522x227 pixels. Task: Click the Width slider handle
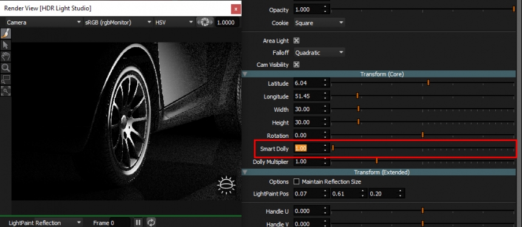click(x=359, y=109)
